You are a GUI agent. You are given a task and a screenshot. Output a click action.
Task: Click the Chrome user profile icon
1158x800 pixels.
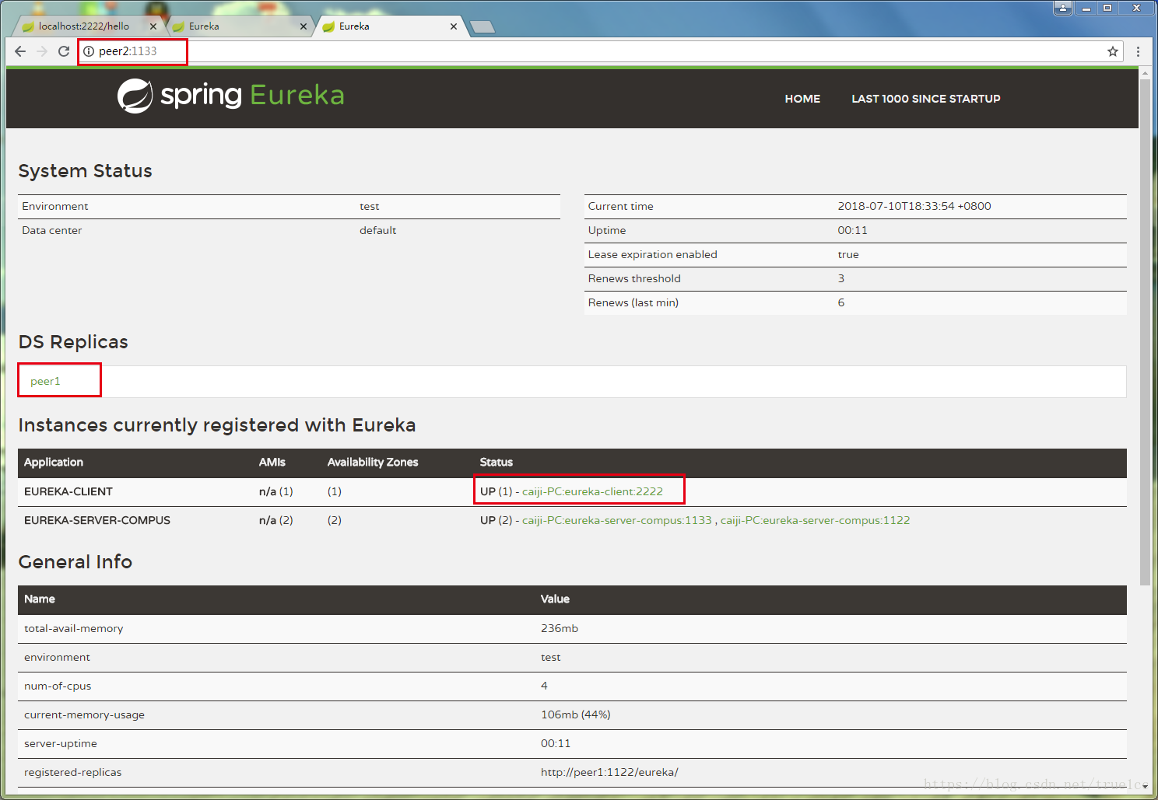point(1063,8)
